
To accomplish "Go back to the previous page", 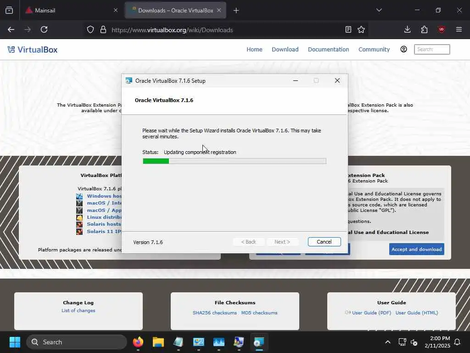I will click(x=11, y=29).
